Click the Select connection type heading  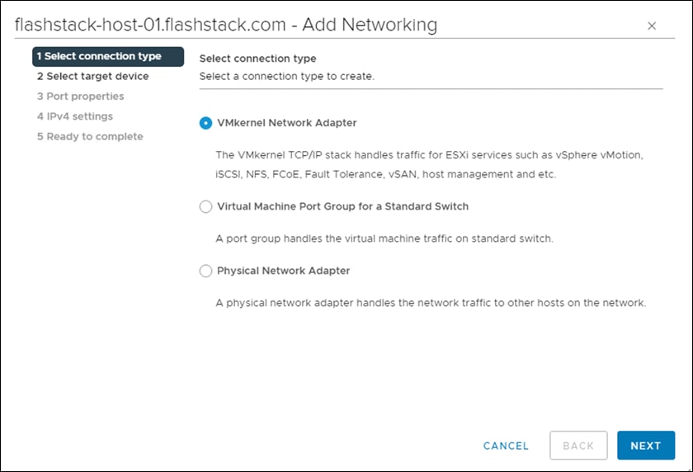tap(257, 59)
